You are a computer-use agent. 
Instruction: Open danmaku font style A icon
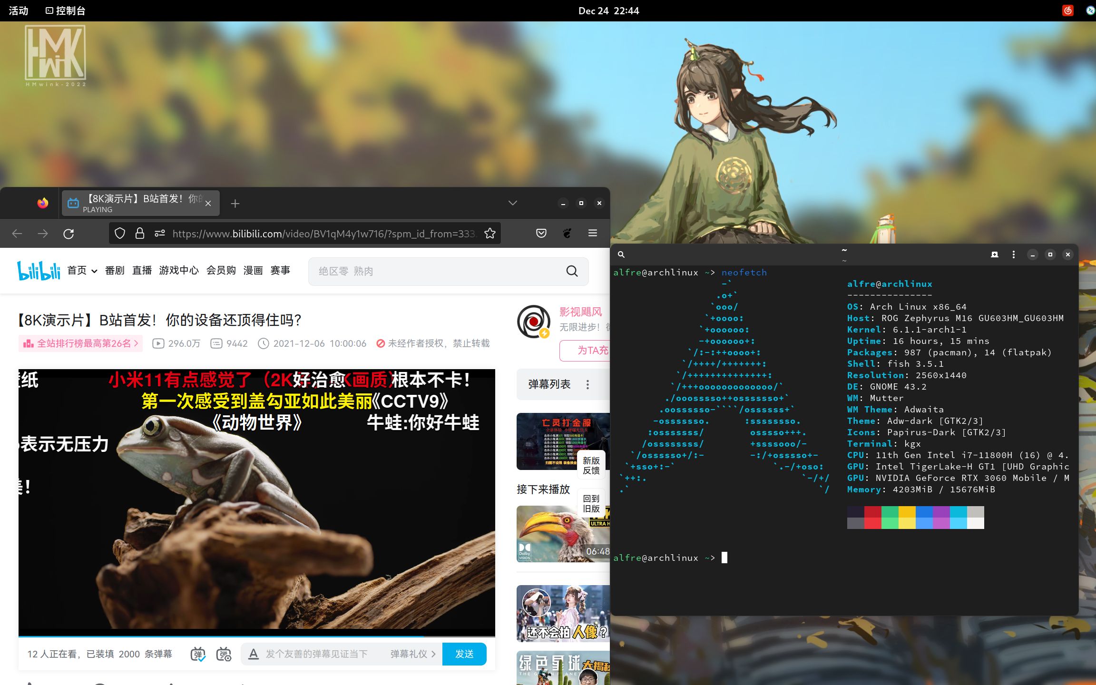point(254,654)
